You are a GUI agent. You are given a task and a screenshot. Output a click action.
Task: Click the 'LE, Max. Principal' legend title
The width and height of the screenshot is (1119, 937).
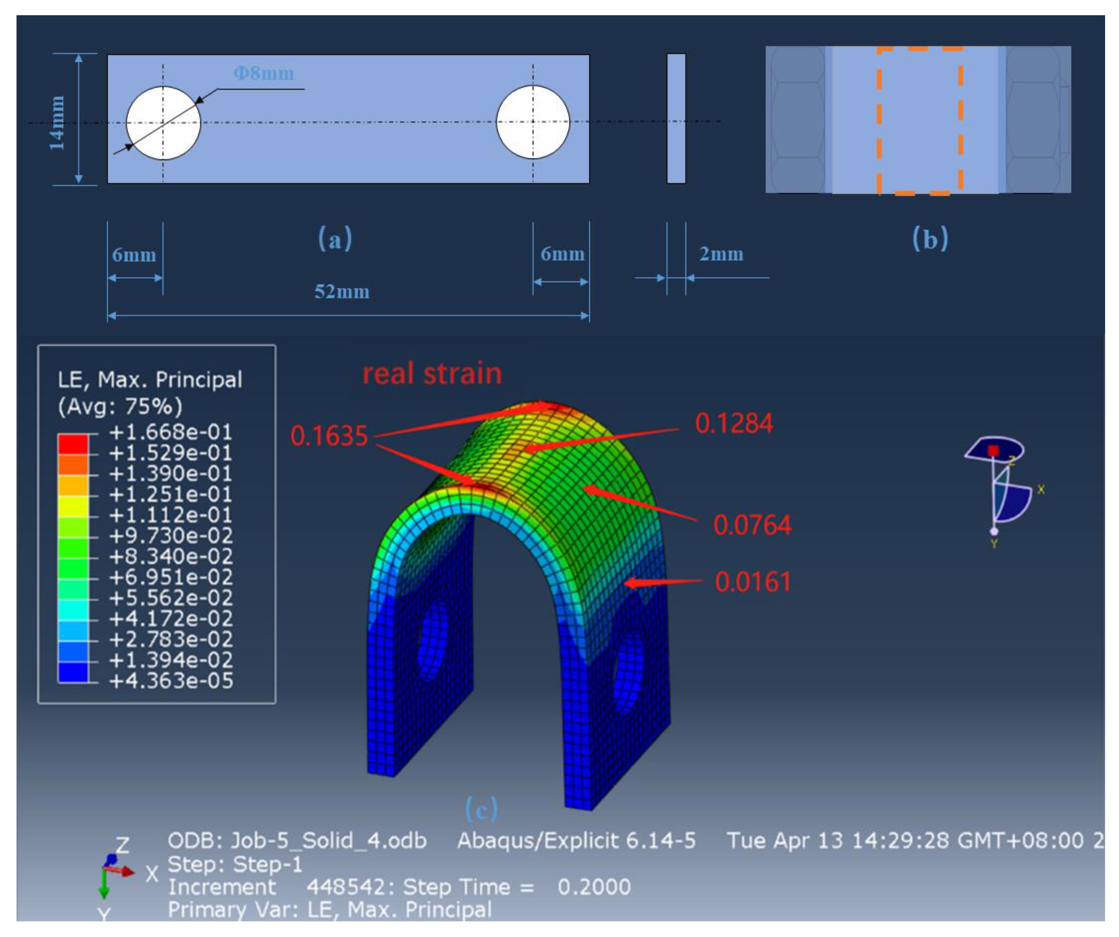pyautogui.click(x=150, y=379)
